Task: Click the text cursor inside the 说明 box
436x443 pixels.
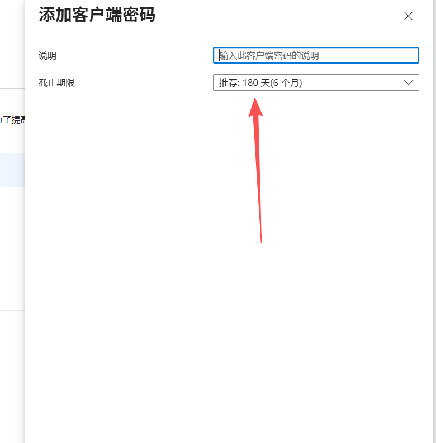Action: click(x=220, y=55)
